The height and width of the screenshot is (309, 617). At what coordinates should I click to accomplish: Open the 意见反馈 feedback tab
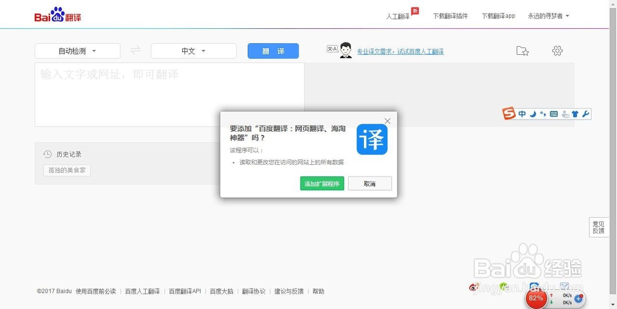(x=598, y=227)
